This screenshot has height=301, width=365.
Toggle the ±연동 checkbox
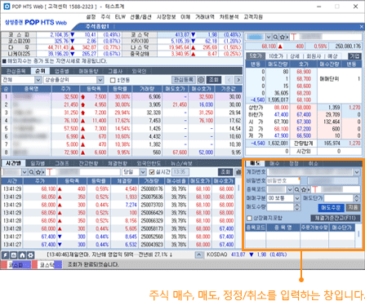pos(113,80)
